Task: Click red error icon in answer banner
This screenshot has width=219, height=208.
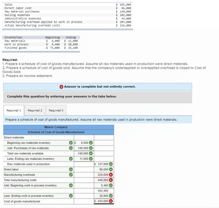Action: (61, 87)
